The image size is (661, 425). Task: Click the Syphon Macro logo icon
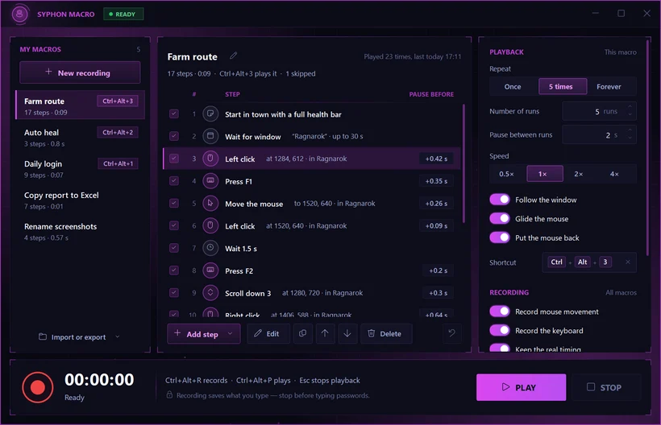pyautogui.click(x=19, y=14)
